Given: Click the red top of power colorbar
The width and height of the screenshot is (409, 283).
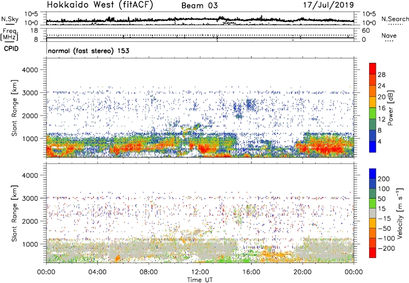Looking at the screenshot, I should (x=373, y=68).
